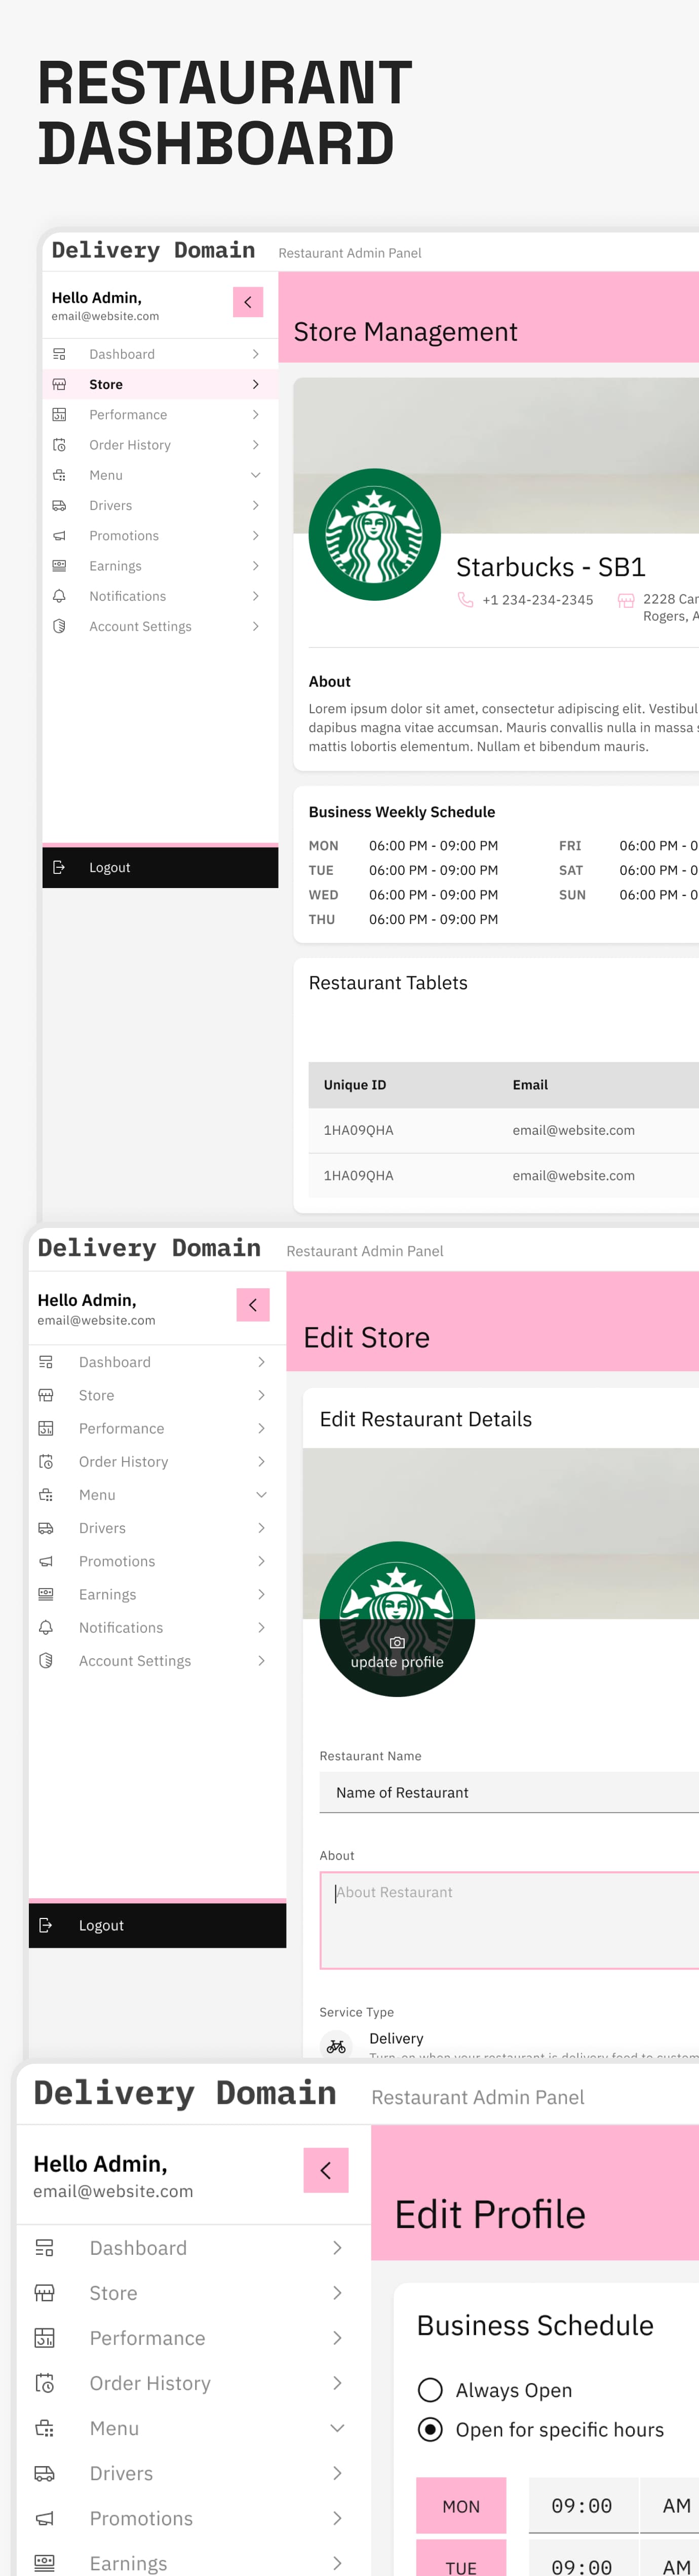This screenshot has width=699, height=2576.
Task: Click Store icon in Edit Profile sidebar
Action: click(45, 2293)
